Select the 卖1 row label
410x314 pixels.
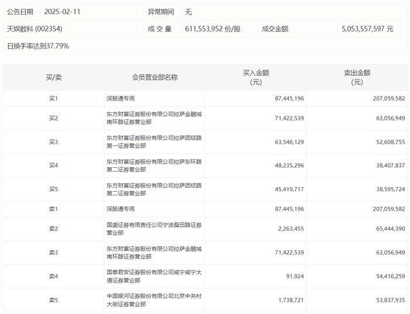(54, 209)
